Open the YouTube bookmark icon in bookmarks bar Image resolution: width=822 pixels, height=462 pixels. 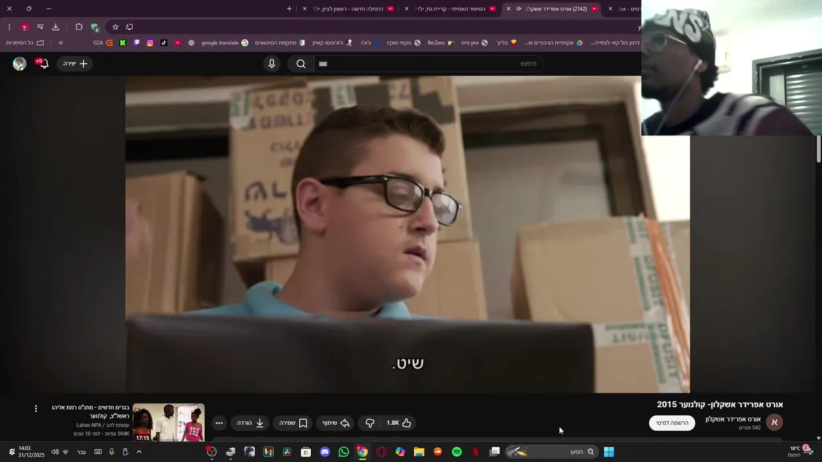tap(178, 43)
